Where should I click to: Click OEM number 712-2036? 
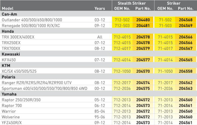[x=122, y=88]
